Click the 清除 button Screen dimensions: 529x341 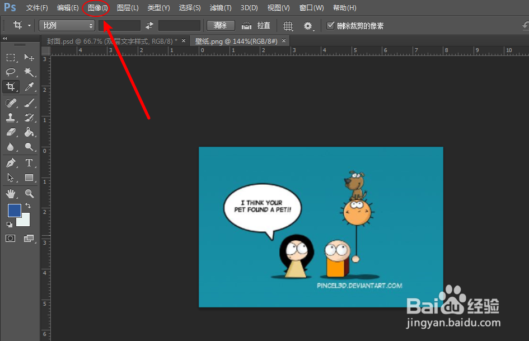tap(221, 25)
